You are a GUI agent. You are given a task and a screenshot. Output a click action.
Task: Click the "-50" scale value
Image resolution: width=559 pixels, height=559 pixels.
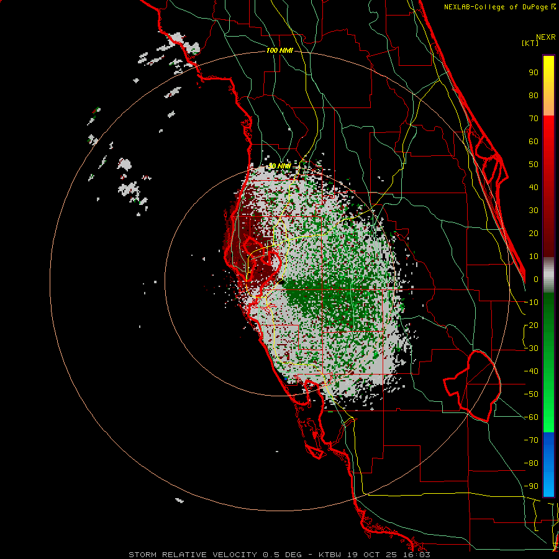(531, 394)
